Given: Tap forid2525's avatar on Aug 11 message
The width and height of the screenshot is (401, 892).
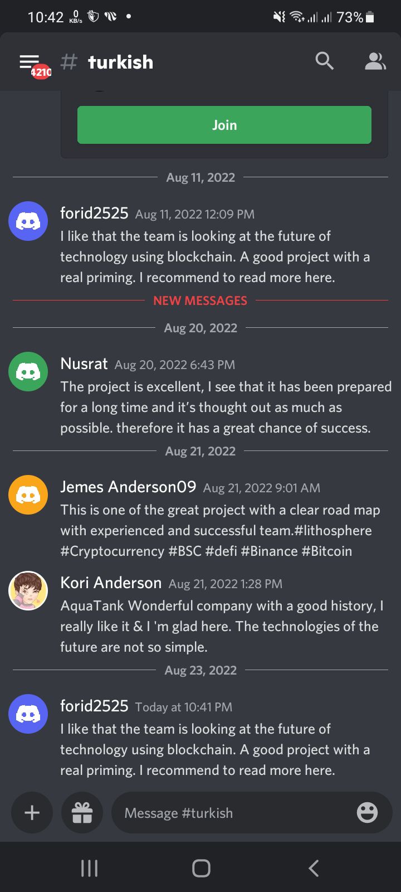Looking at the screenshot, I should pyautogui.click(x=28, y=221).
